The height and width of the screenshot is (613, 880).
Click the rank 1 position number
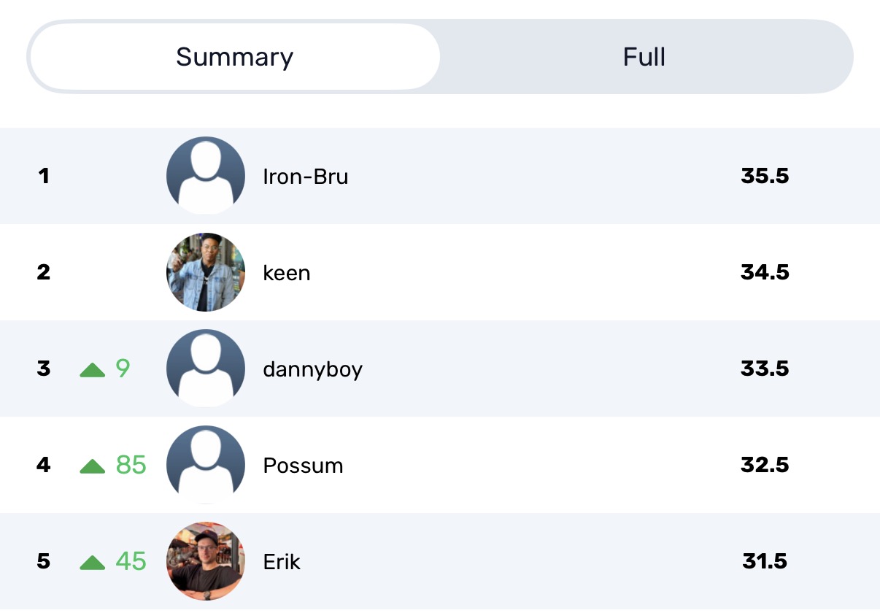click(x=44, y=176)
